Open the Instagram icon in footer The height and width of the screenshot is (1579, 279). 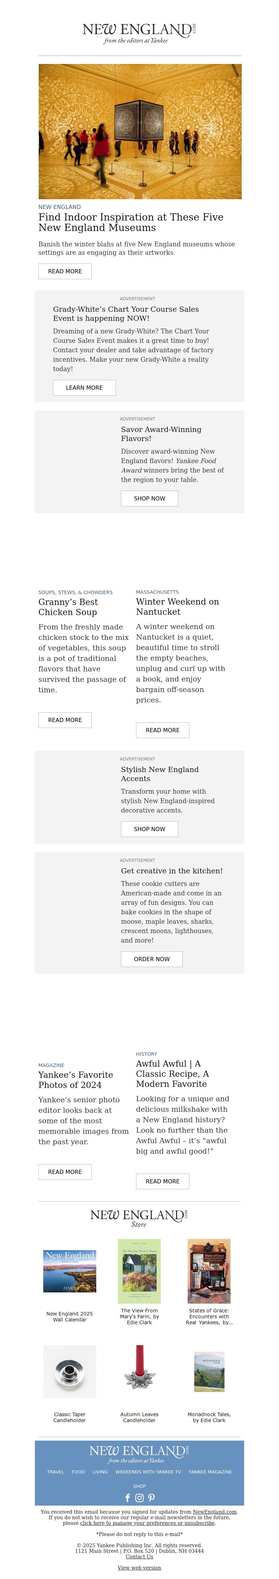[x=139, y=1498]
